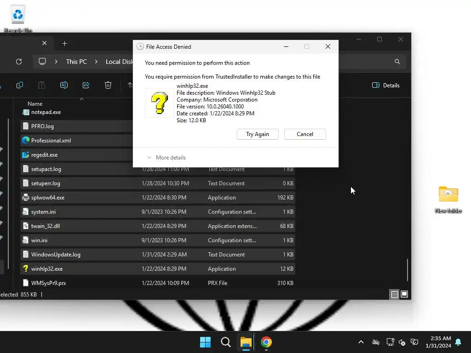Launch Google Chrome from the taskbar
Screen dimensions: 471x353
266,342
